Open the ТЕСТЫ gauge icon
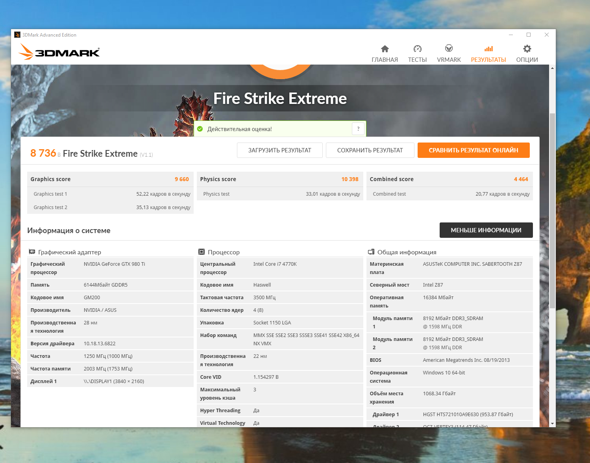This screenshot has width=590, height=463. pos(417,49)
